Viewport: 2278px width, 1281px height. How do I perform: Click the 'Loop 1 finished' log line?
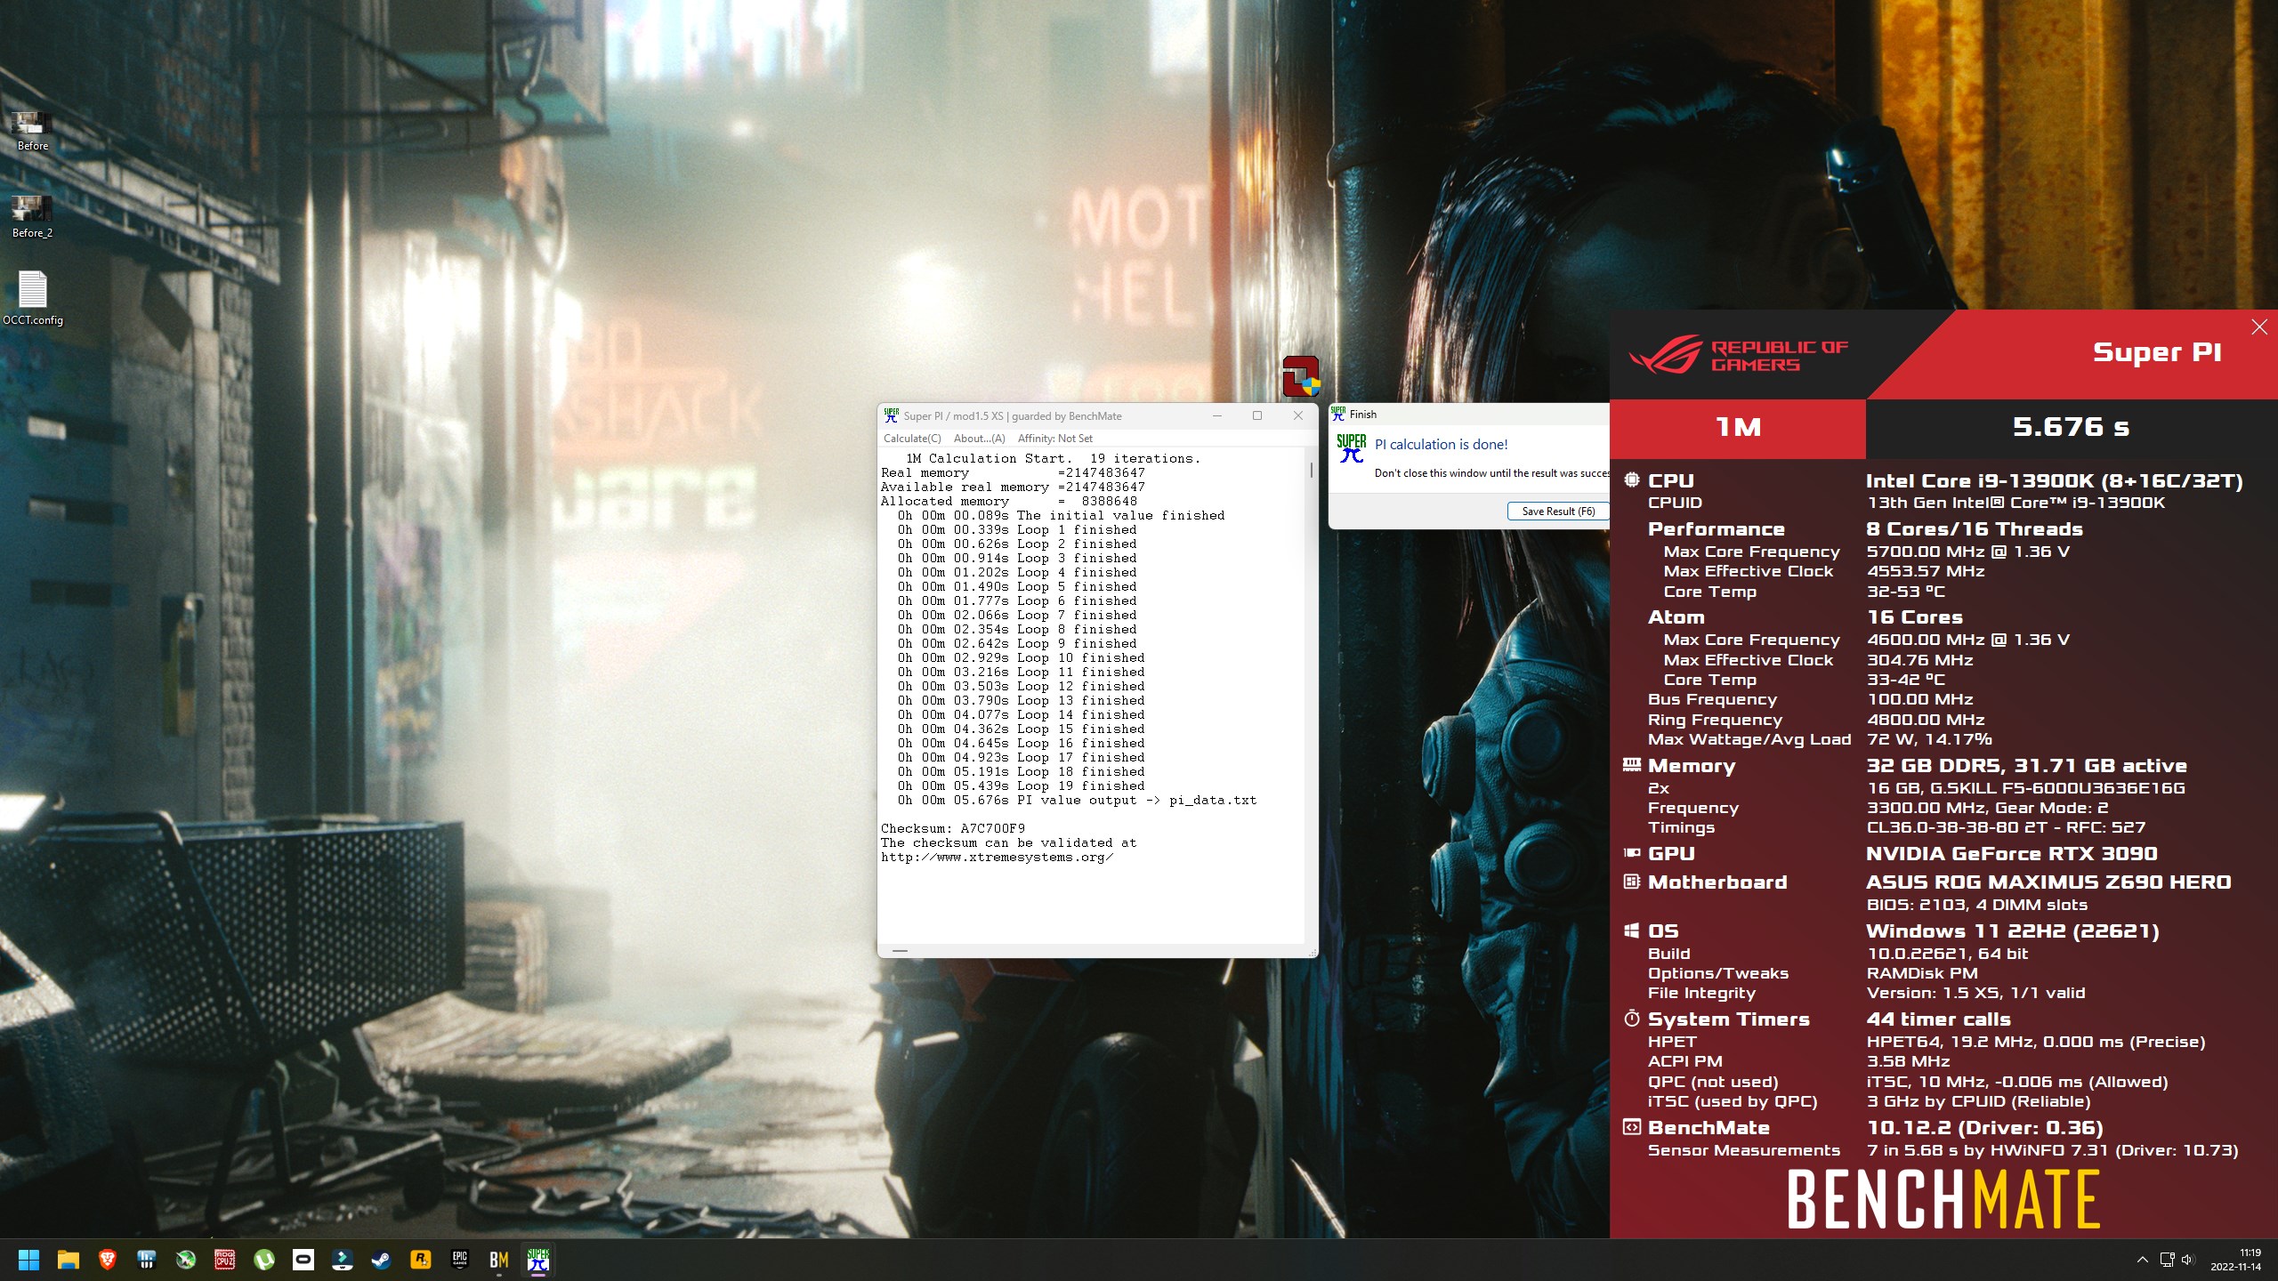[1017, 530]
